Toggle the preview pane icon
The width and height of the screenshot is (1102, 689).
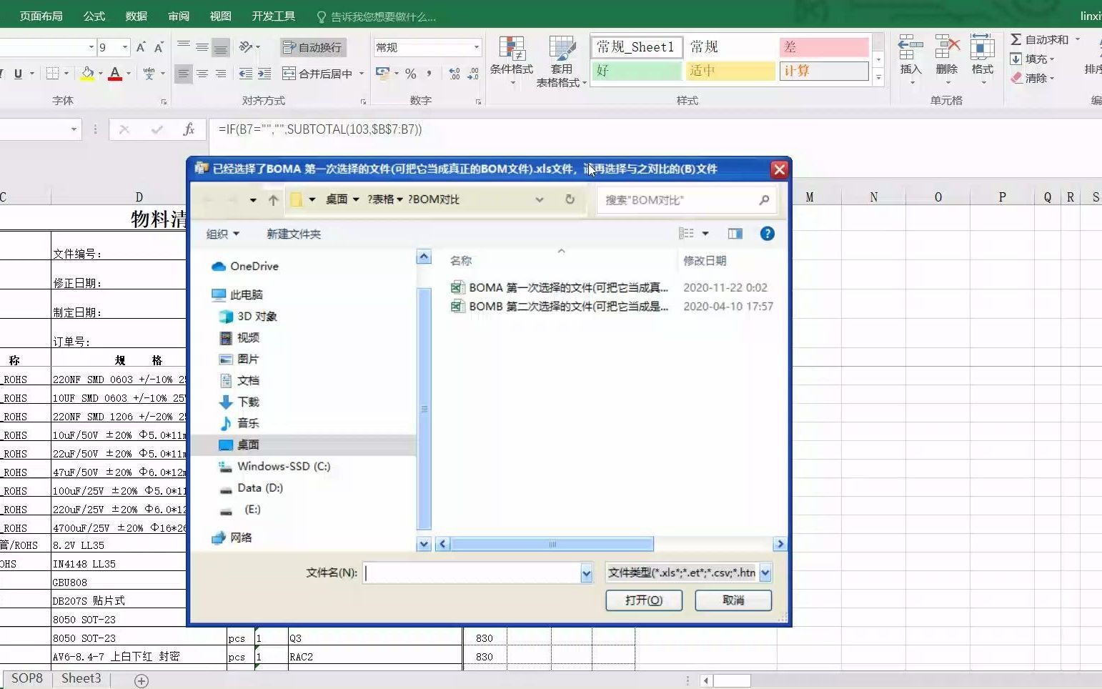coord(735,234)
